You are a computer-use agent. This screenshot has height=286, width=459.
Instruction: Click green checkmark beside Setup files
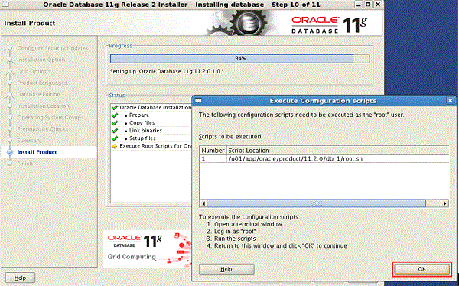(x=115, y=138)
